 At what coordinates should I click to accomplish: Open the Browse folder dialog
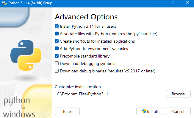178,94
